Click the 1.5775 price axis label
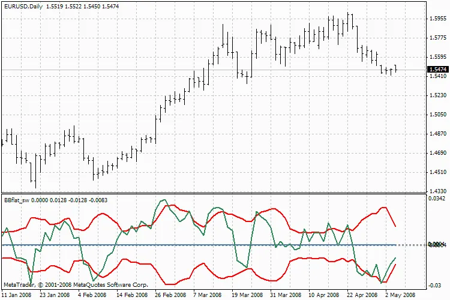This screenshot has width=450, height=300. [437, 37]
